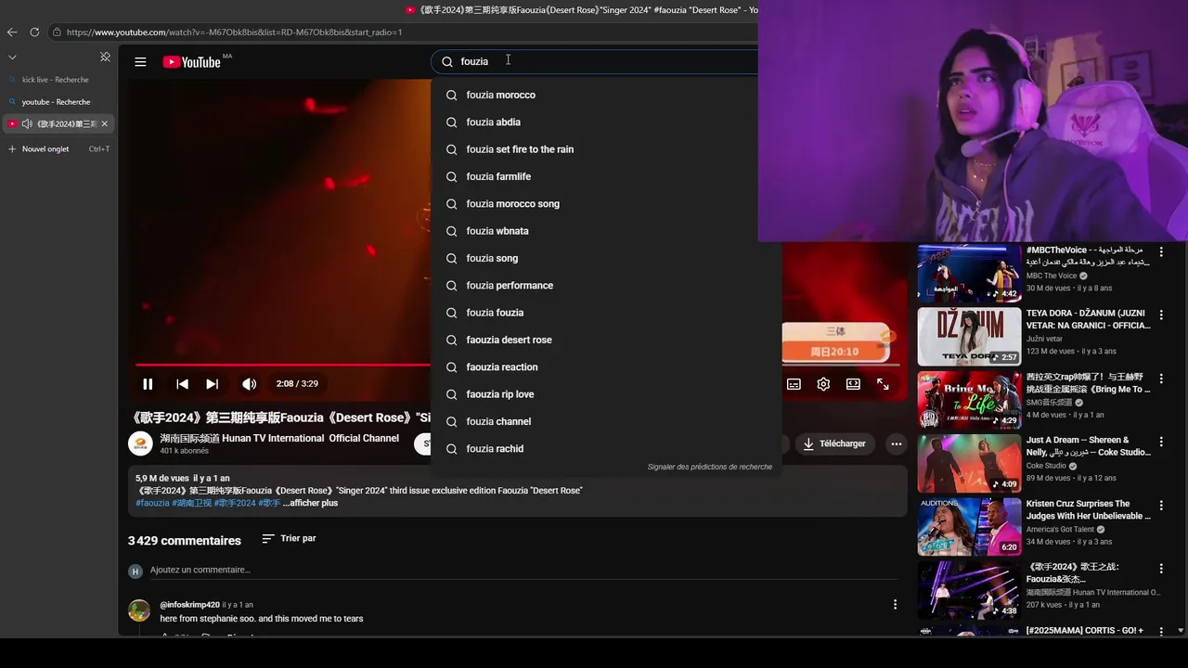The height and width of the screenshot is (668, 1188).
Task: Open the Hunan TV channel avatar
Action: pyautogui.click(x=140, y=443)
